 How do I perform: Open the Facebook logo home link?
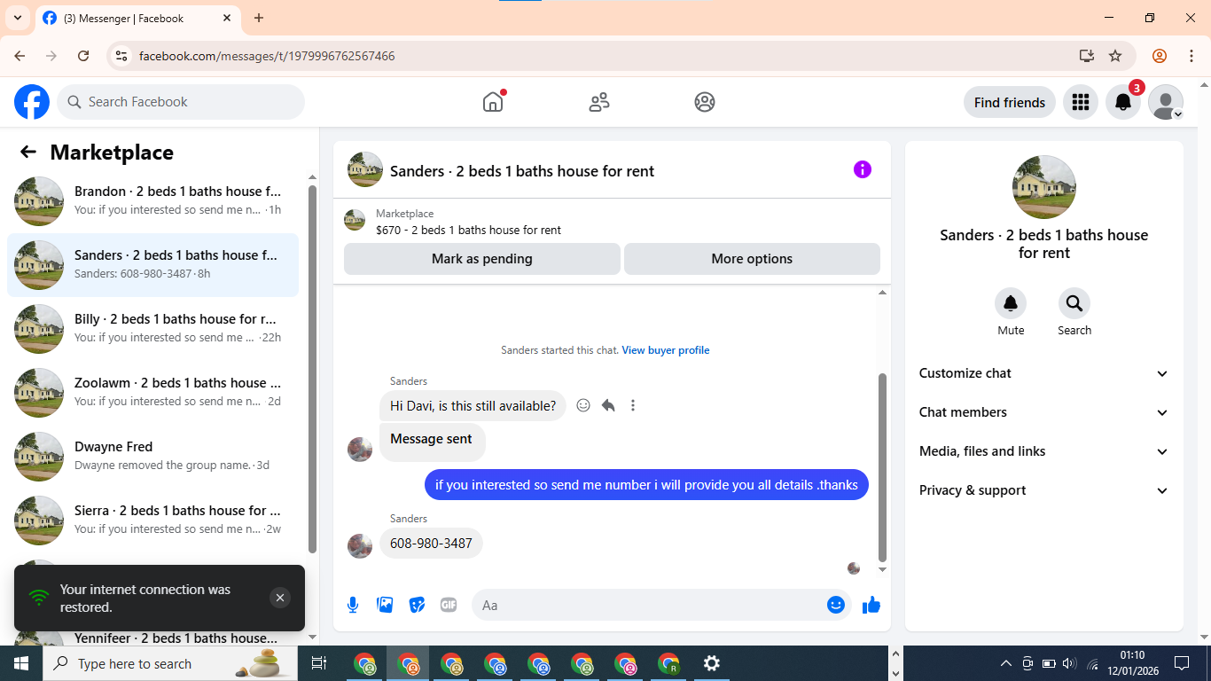point(32,102)
